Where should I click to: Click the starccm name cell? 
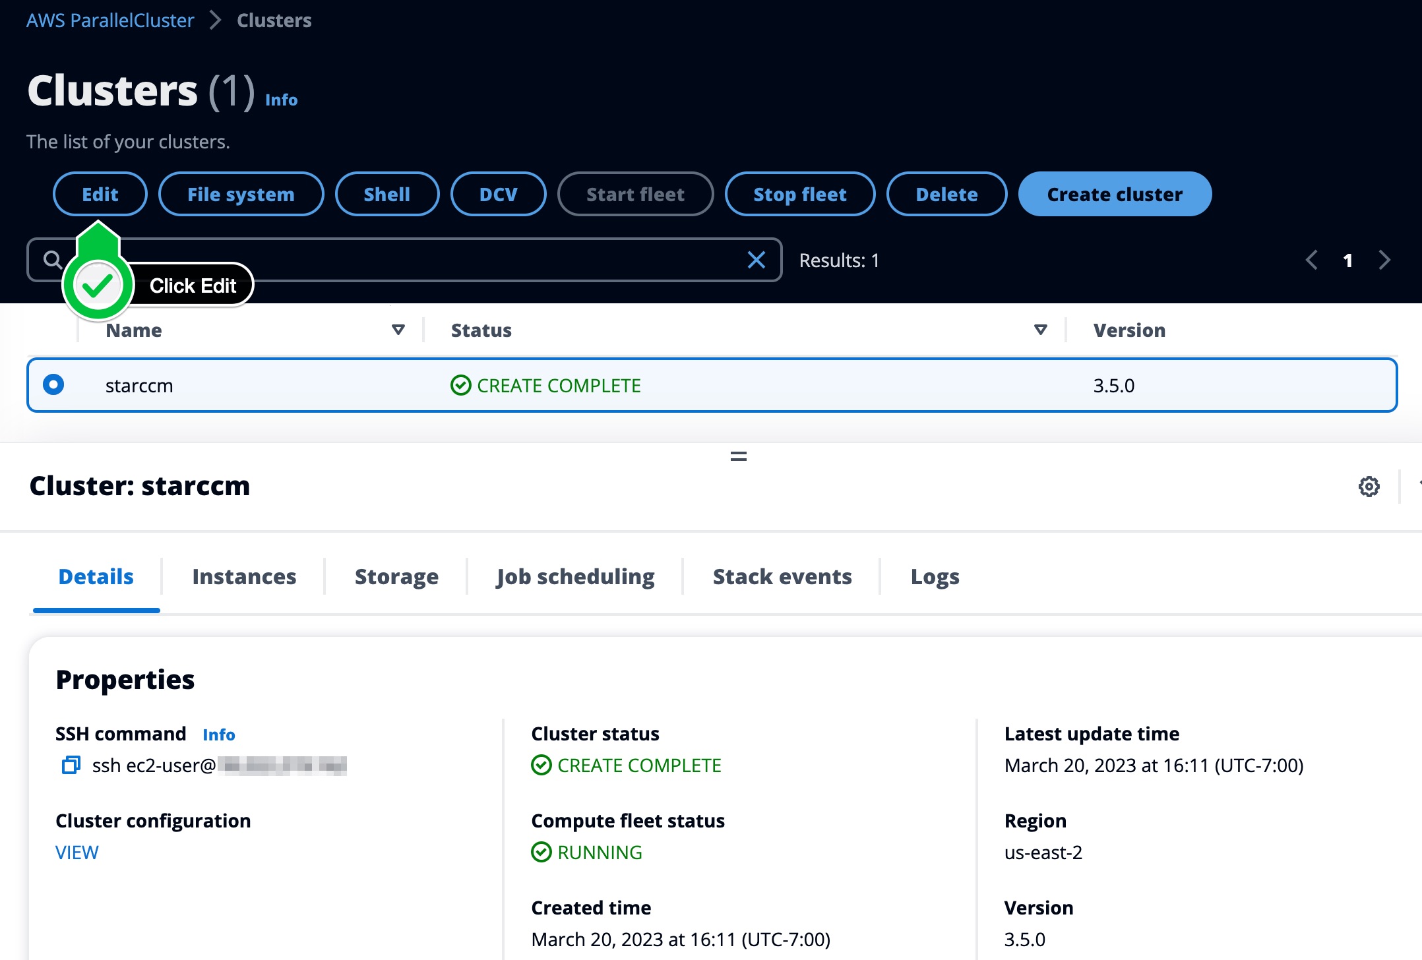[x=139, y=385]
